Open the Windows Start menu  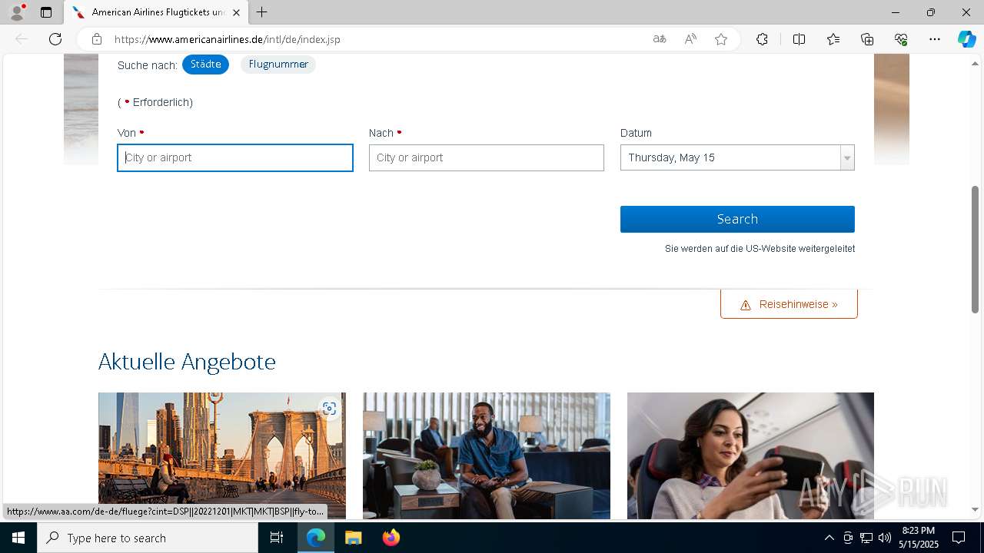18,538
